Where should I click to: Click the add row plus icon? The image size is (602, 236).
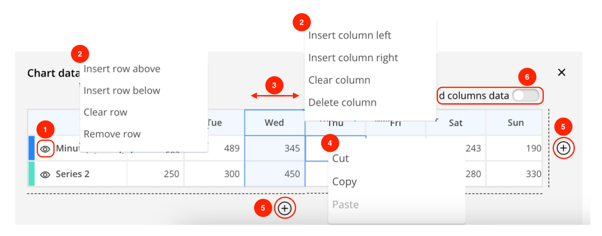(285, 208)
